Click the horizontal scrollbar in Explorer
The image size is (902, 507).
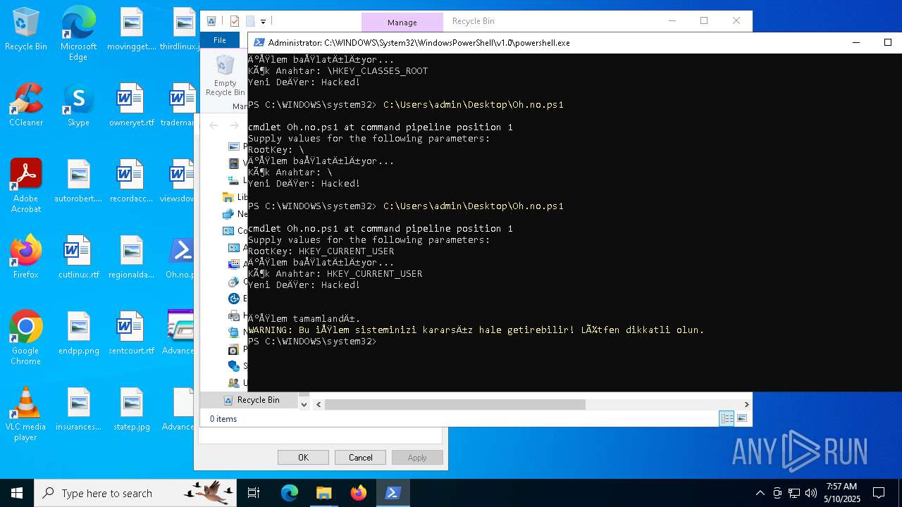455,404
